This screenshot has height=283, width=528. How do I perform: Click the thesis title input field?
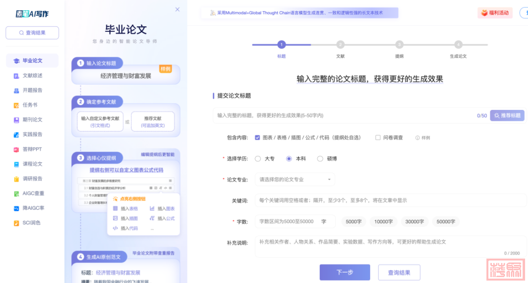point(342,115)
